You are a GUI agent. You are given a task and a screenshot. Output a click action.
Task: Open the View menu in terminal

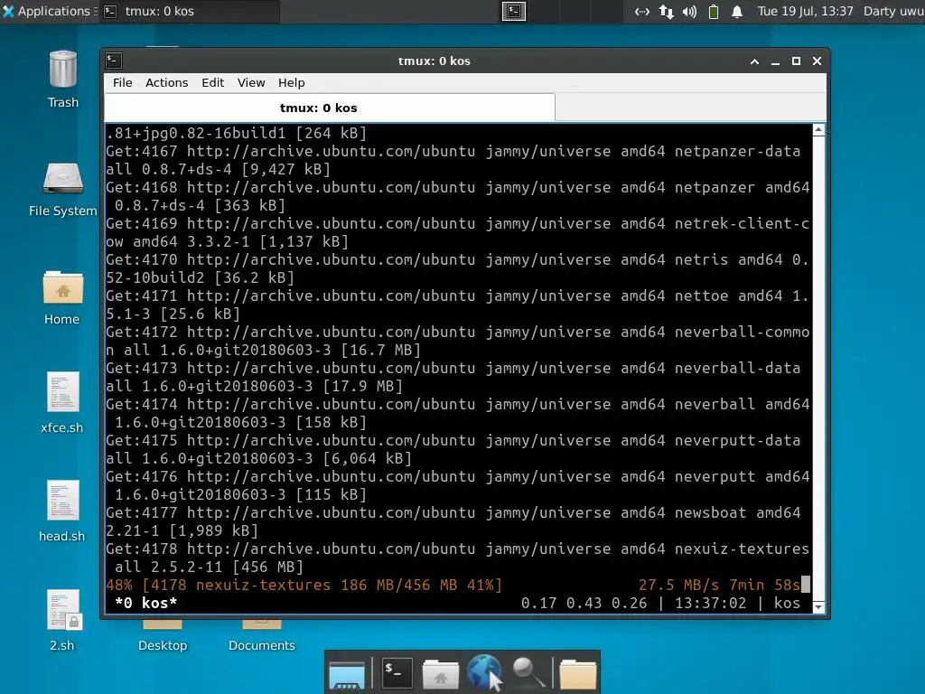251,82
